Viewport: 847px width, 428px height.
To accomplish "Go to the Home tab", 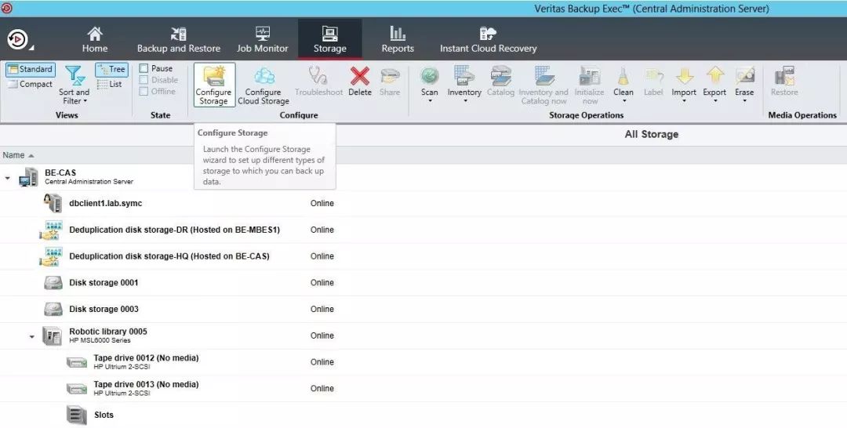I will 95,39.
